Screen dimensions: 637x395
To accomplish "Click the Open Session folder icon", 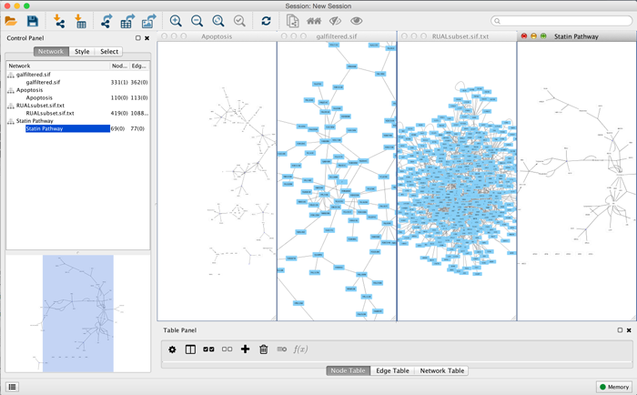I will coord(11,21).
